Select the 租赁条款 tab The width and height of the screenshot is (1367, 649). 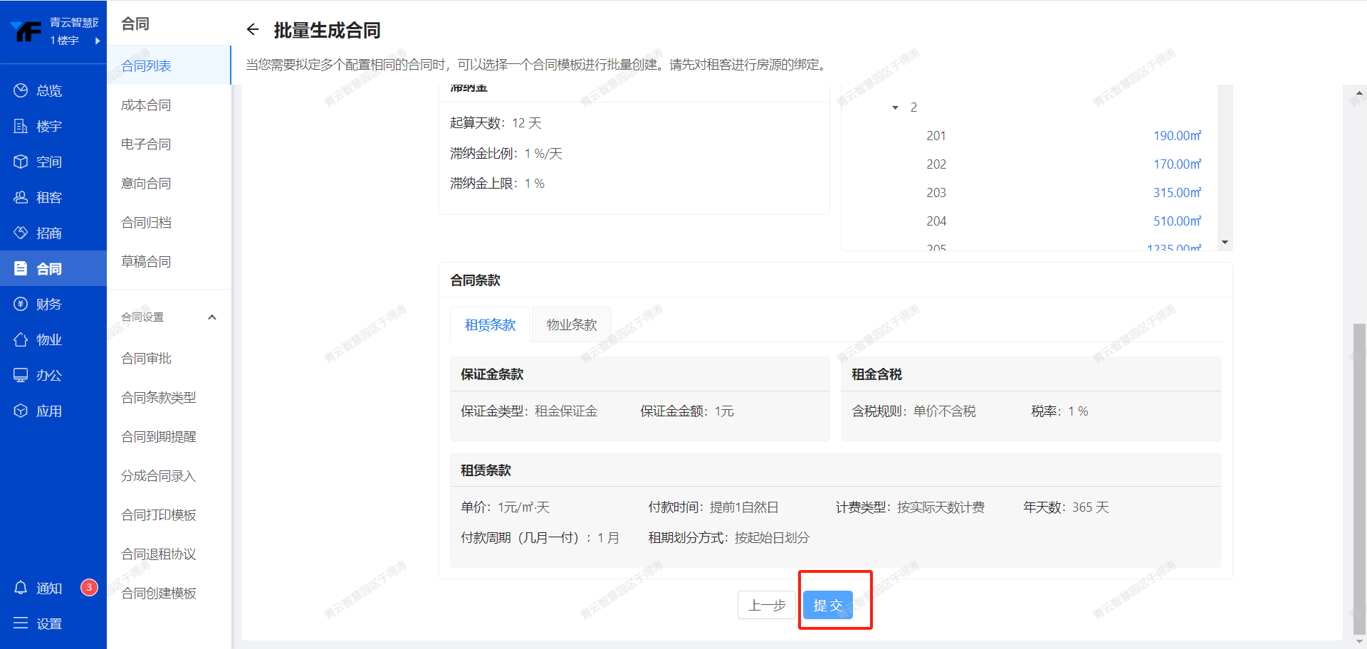pyautogui.click(x=490, y=325)
